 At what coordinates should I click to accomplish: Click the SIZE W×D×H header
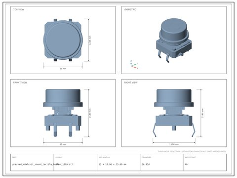pyautogui.click(x=104, y=157)
